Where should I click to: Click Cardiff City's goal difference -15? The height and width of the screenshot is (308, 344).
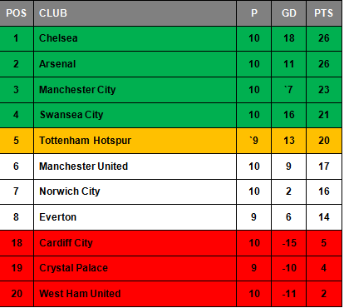coord(289,243)
